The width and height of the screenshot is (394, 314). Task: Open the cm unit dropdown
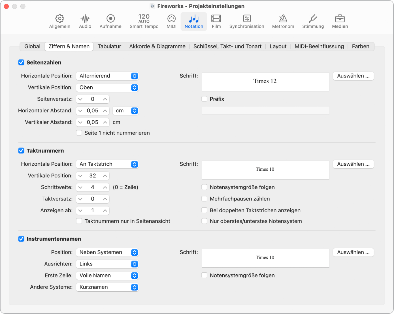(x=125, y=110)
